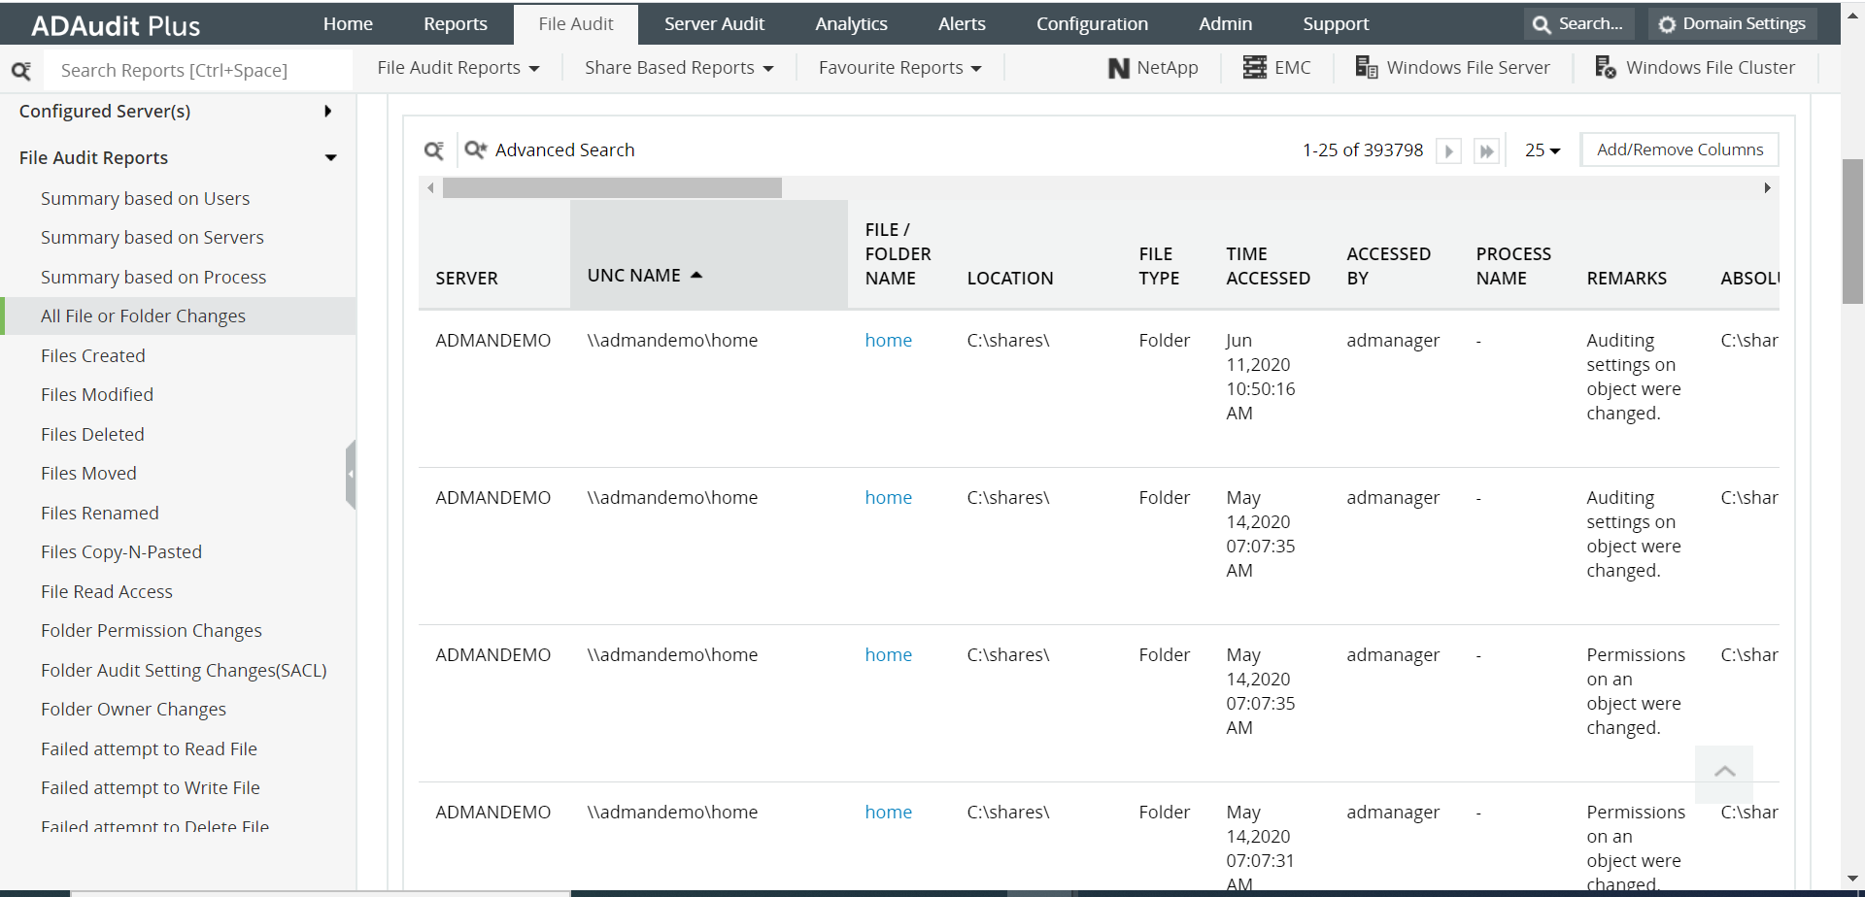Open Folder Audit Setting Changes(SACL) report
1865x897 pixels.
click(x=184, y=671)
